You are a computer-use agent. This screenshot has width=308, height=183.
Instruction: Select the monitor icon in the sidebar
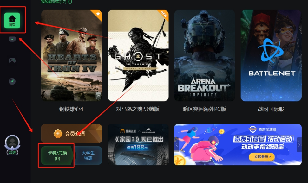(x=12, y=39)
